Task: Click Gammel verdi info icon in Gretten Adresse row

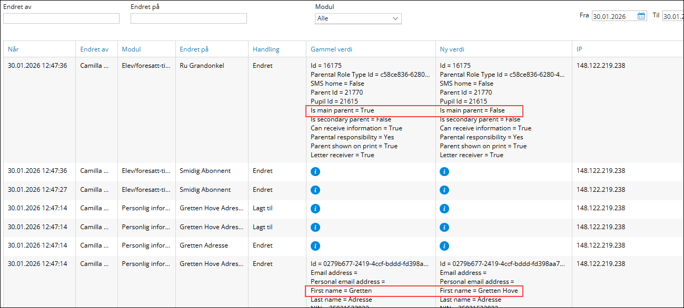Action: click(x=315, y=246)
